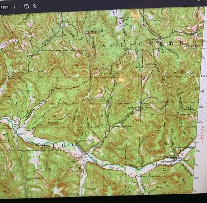Click the red circled marker near St. Paul
The height and width of the screenshot is (203, 207).
182,154
